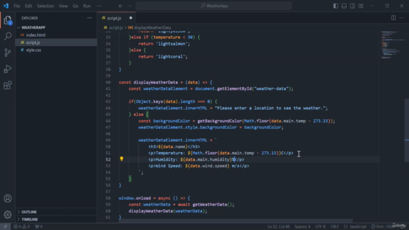
Task: Open the Go menu
Action: coord(75,6)
